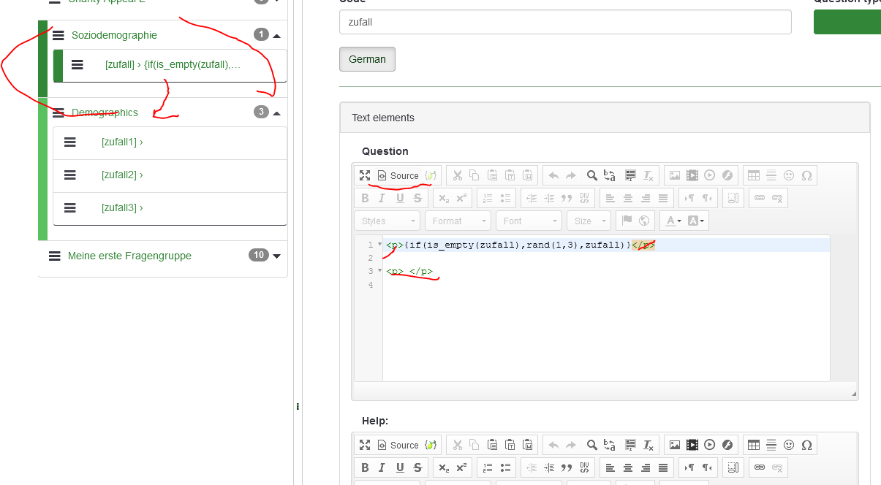Insert smiley in the Help editor
The image size is (881, 485).
pyautogui.click(x=789, y=445)
